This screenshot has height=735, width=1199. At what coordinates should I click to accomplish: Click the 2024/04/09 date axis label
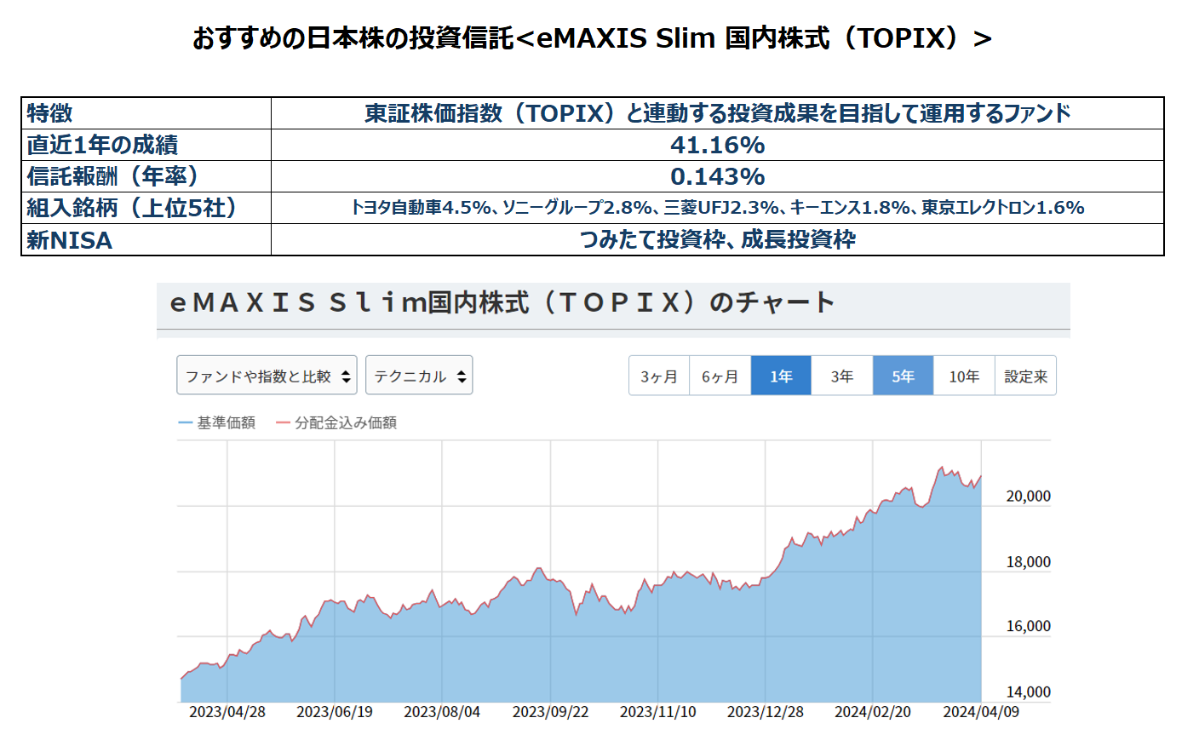pyautogui.click(x=981, y=712)
